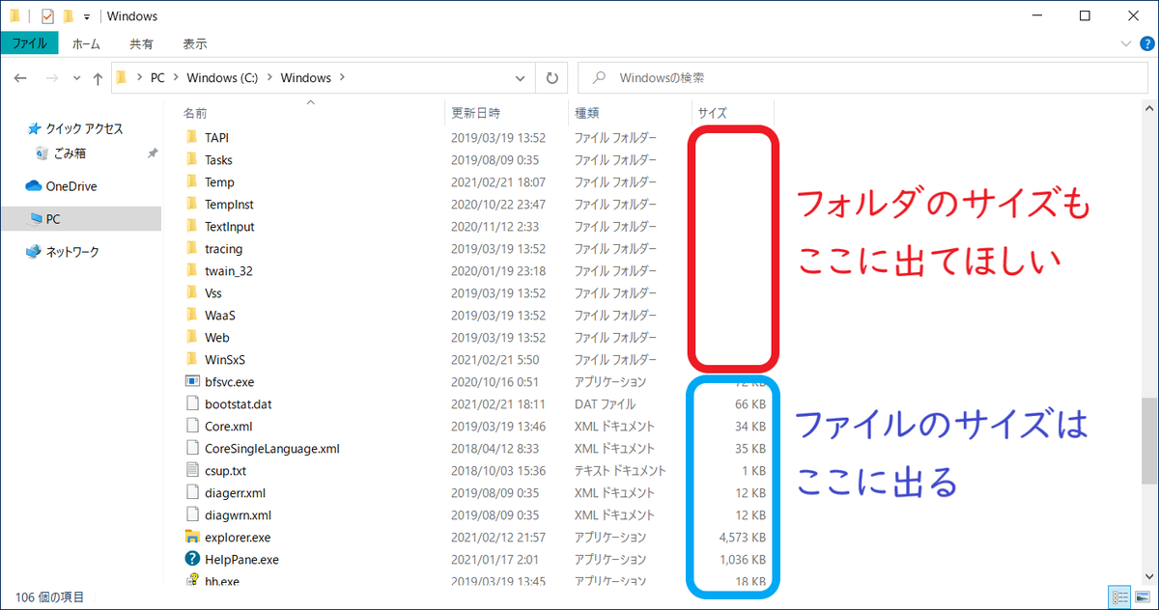
Task: Collapse the ribbon with the chevron arrow
Action: click(1125, 43)
